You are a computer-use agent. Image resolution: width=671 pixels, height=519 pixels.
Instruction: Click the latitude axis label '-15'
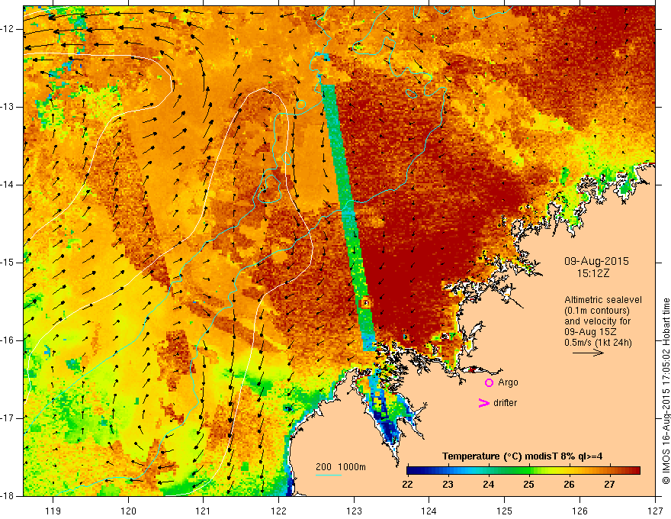pos(8,263)
